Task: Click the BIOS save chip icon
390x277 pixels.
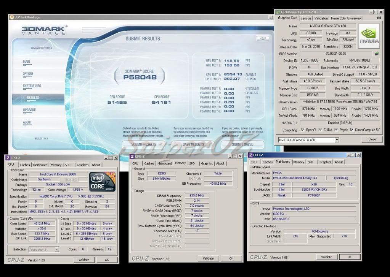Action: coord(377,54)
